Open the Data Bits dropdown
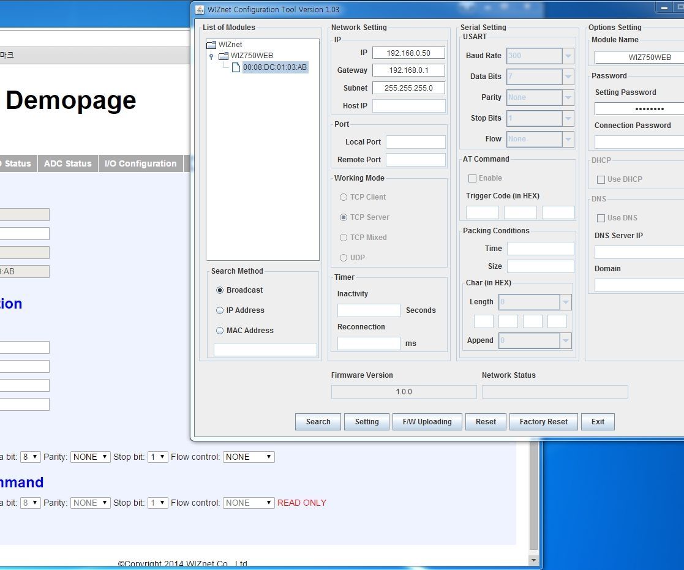This screenshot has width=684, height=570. 568,77
